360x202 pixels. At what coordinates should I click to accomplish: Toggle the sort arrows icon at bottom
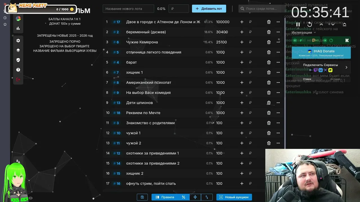point(207,197)
